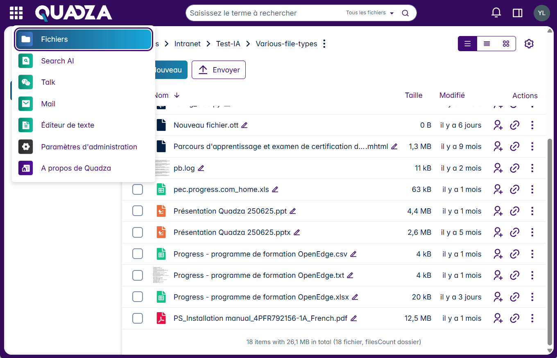
Task: Open actions menu for Nouveau fichier.ott
Action: click(x=532, y=125)
